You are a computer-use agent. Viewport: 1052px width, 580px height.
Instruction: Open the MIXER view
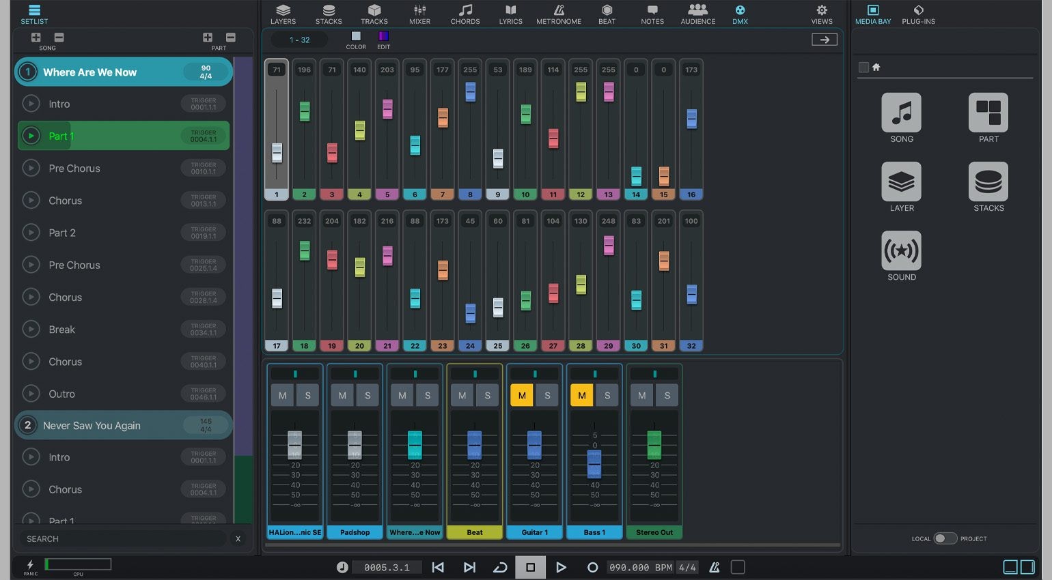tap(419, 14)
